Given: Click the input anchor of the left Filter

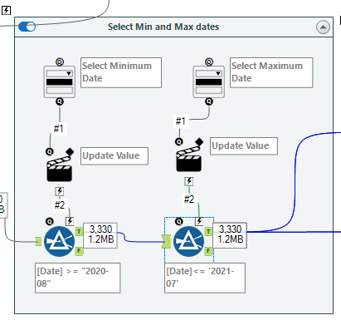Looking at the screenshot, I should tap(38, 241).
